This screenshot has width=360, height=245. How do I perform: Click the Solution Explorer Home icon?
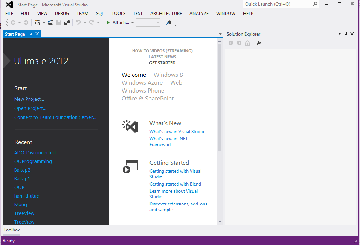[x=247, y=43]
